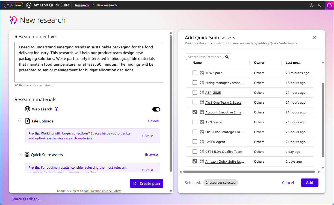Image resolution: width=334 pixels, height=205 pixels.
Task: Check the LASER Agent checkbox
Action: [195, 142]
